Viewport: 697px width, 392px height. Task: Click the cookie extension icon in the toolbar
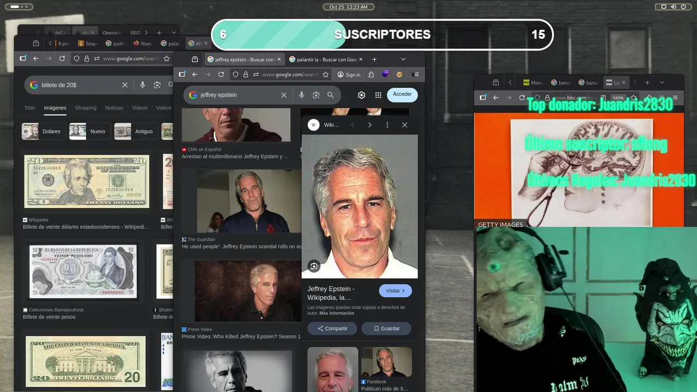399,75
